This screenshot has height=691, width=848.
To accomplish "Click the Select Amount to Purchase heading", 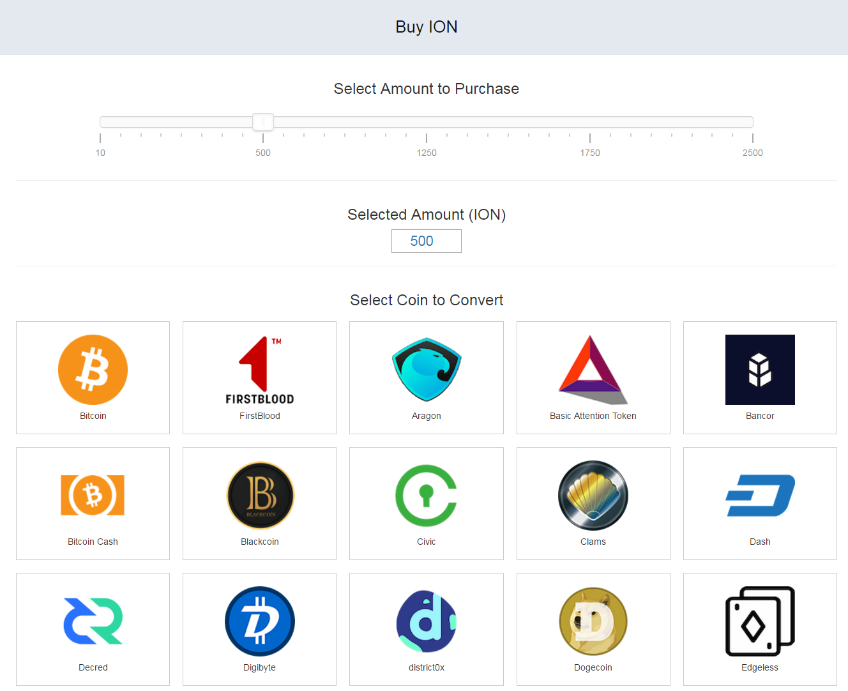I will pos(427,89).
